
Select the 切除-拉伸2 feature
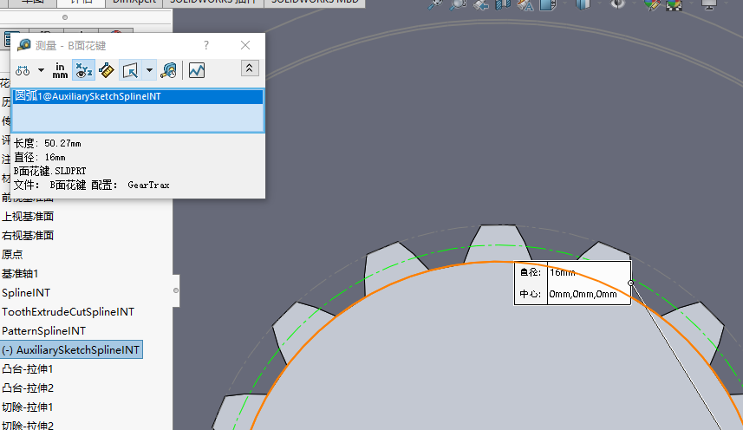[28, 425]
